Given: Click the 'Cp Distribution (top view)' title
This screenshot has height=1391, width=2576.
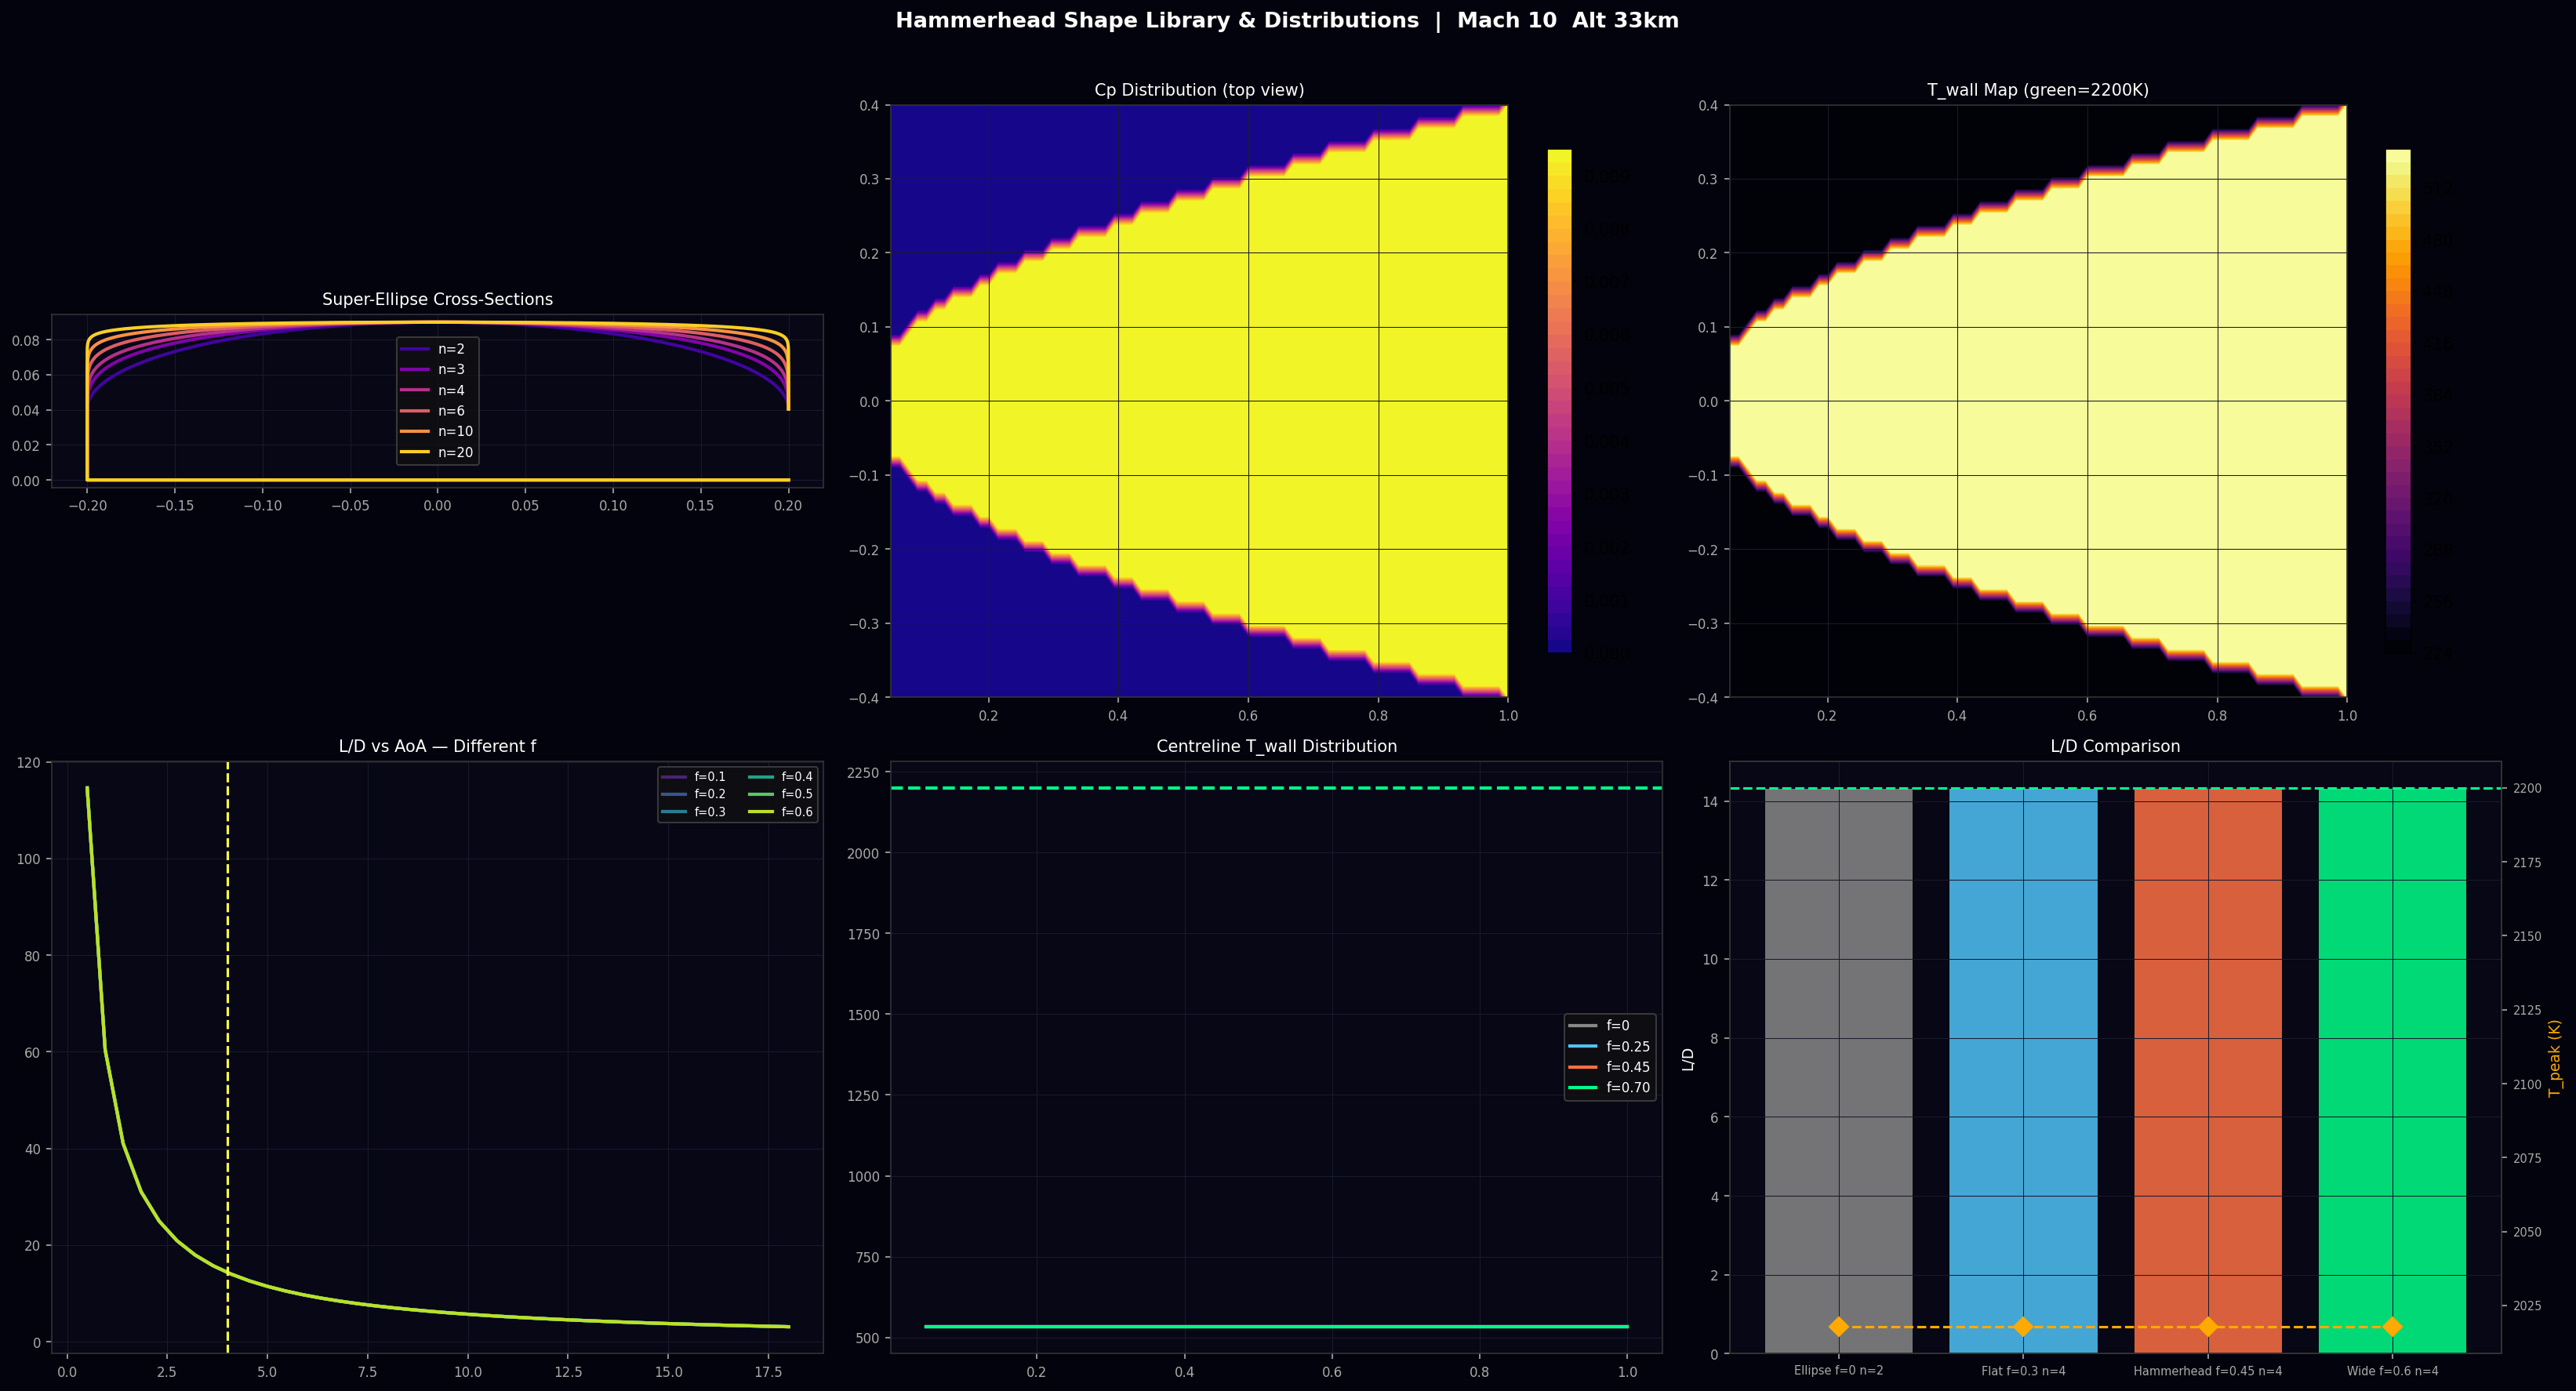Looking at the screenshot, I should pyautogui.click(x=1199, y=90).
